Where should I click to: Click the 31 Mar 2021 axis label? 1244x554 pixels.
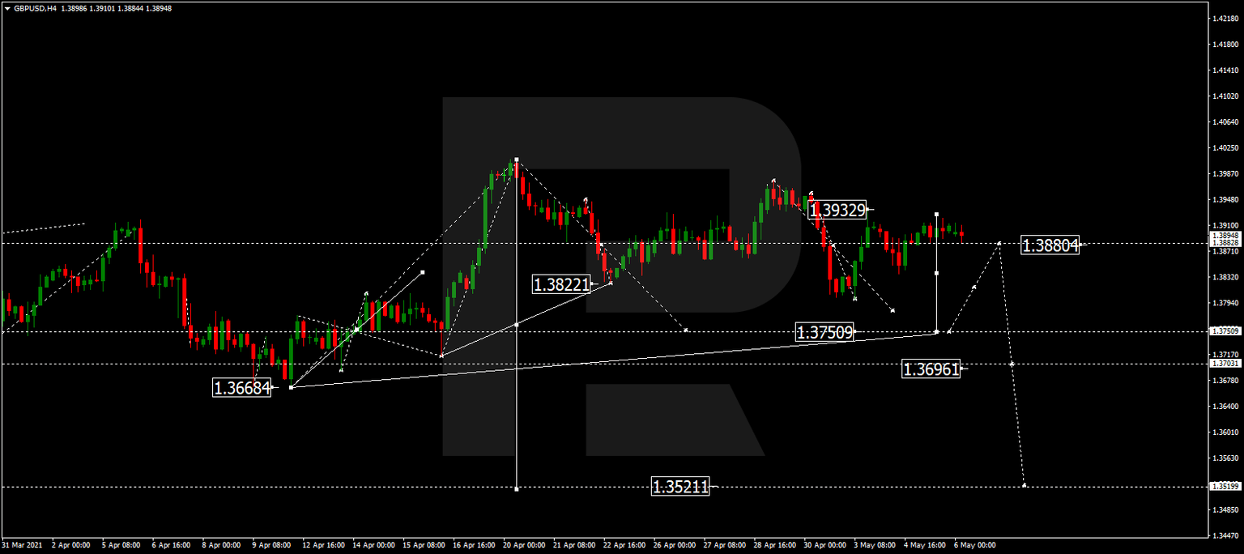click(x=23, y=546)
